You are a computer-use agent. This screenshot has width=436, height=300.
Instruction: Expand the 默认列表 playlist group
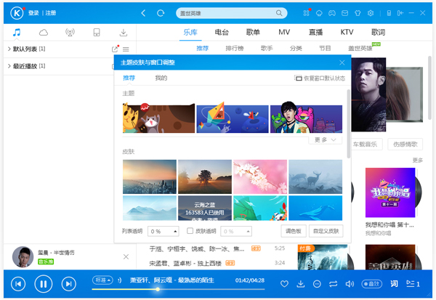[x=8, y=49]
